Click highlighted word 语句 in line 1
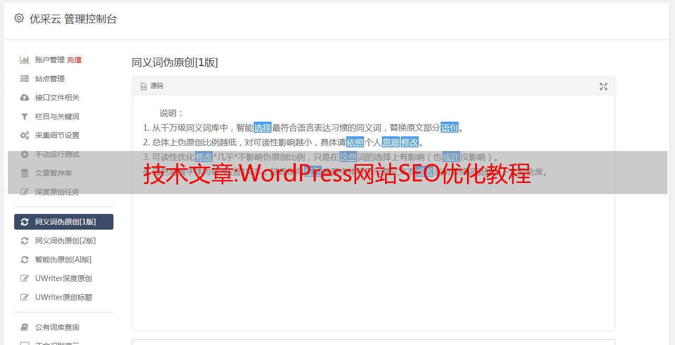 pyautogui.click(x=450, y=127)
